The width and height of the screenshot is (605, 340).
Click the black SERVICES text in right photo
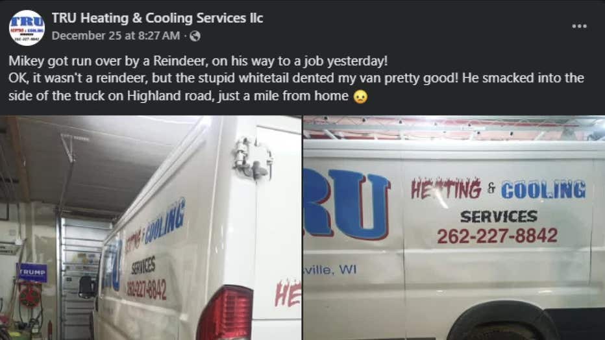point(499,216)
